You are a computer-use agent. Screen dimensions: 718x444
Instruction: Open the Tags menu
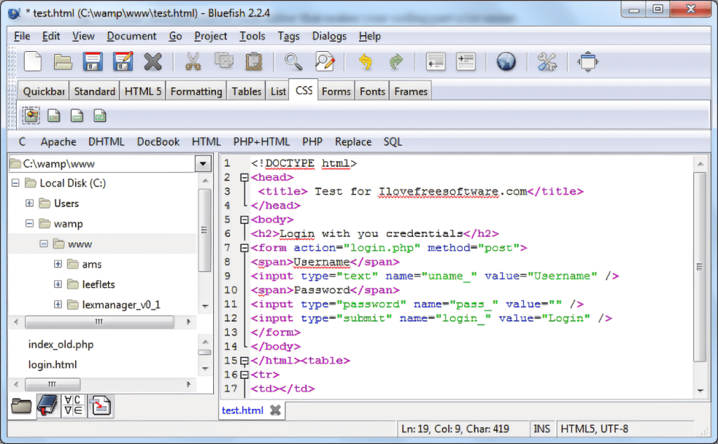tap(288, 36)
